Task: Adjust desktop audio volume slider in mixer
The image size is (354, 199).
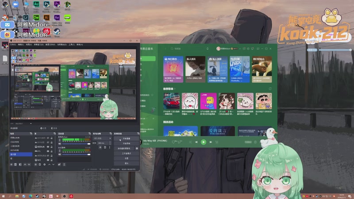Action: [x=76, y=154]
